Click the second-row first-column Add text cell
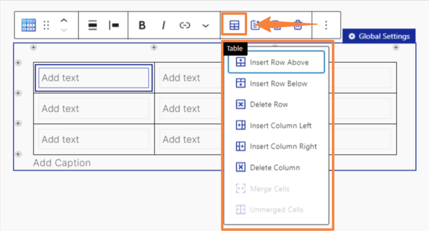 tap(93, 109)
